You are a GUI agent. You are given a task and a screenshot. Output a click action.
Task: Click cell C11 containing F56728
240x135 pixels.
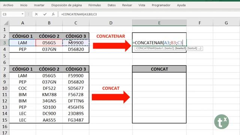coord(76,94)
